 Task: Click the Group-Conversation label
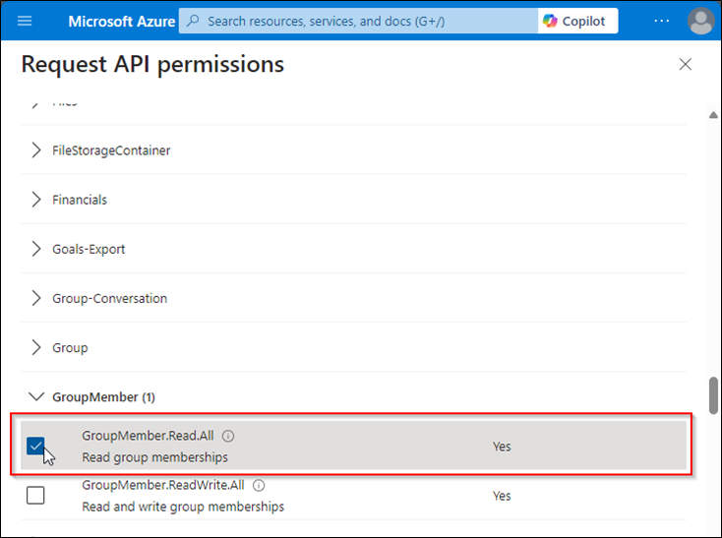(x=109, y=298)
